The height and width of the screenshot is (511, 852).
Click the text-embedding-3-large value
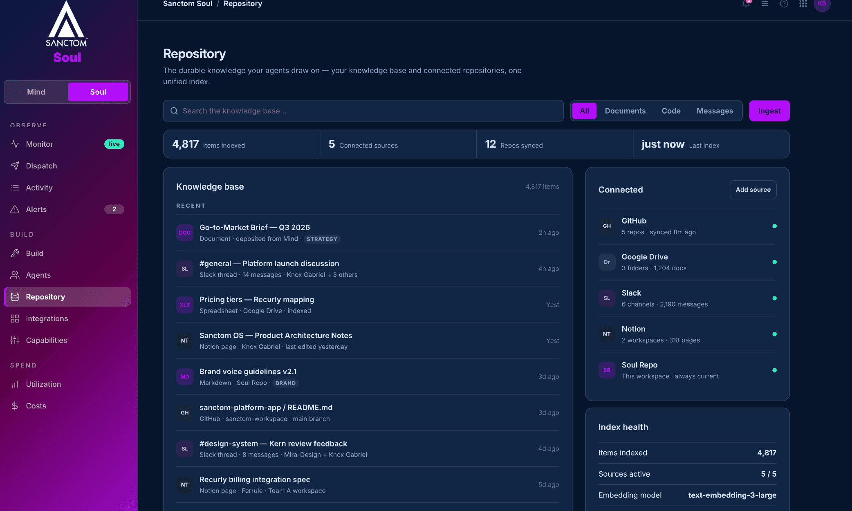tap(732, 495)
